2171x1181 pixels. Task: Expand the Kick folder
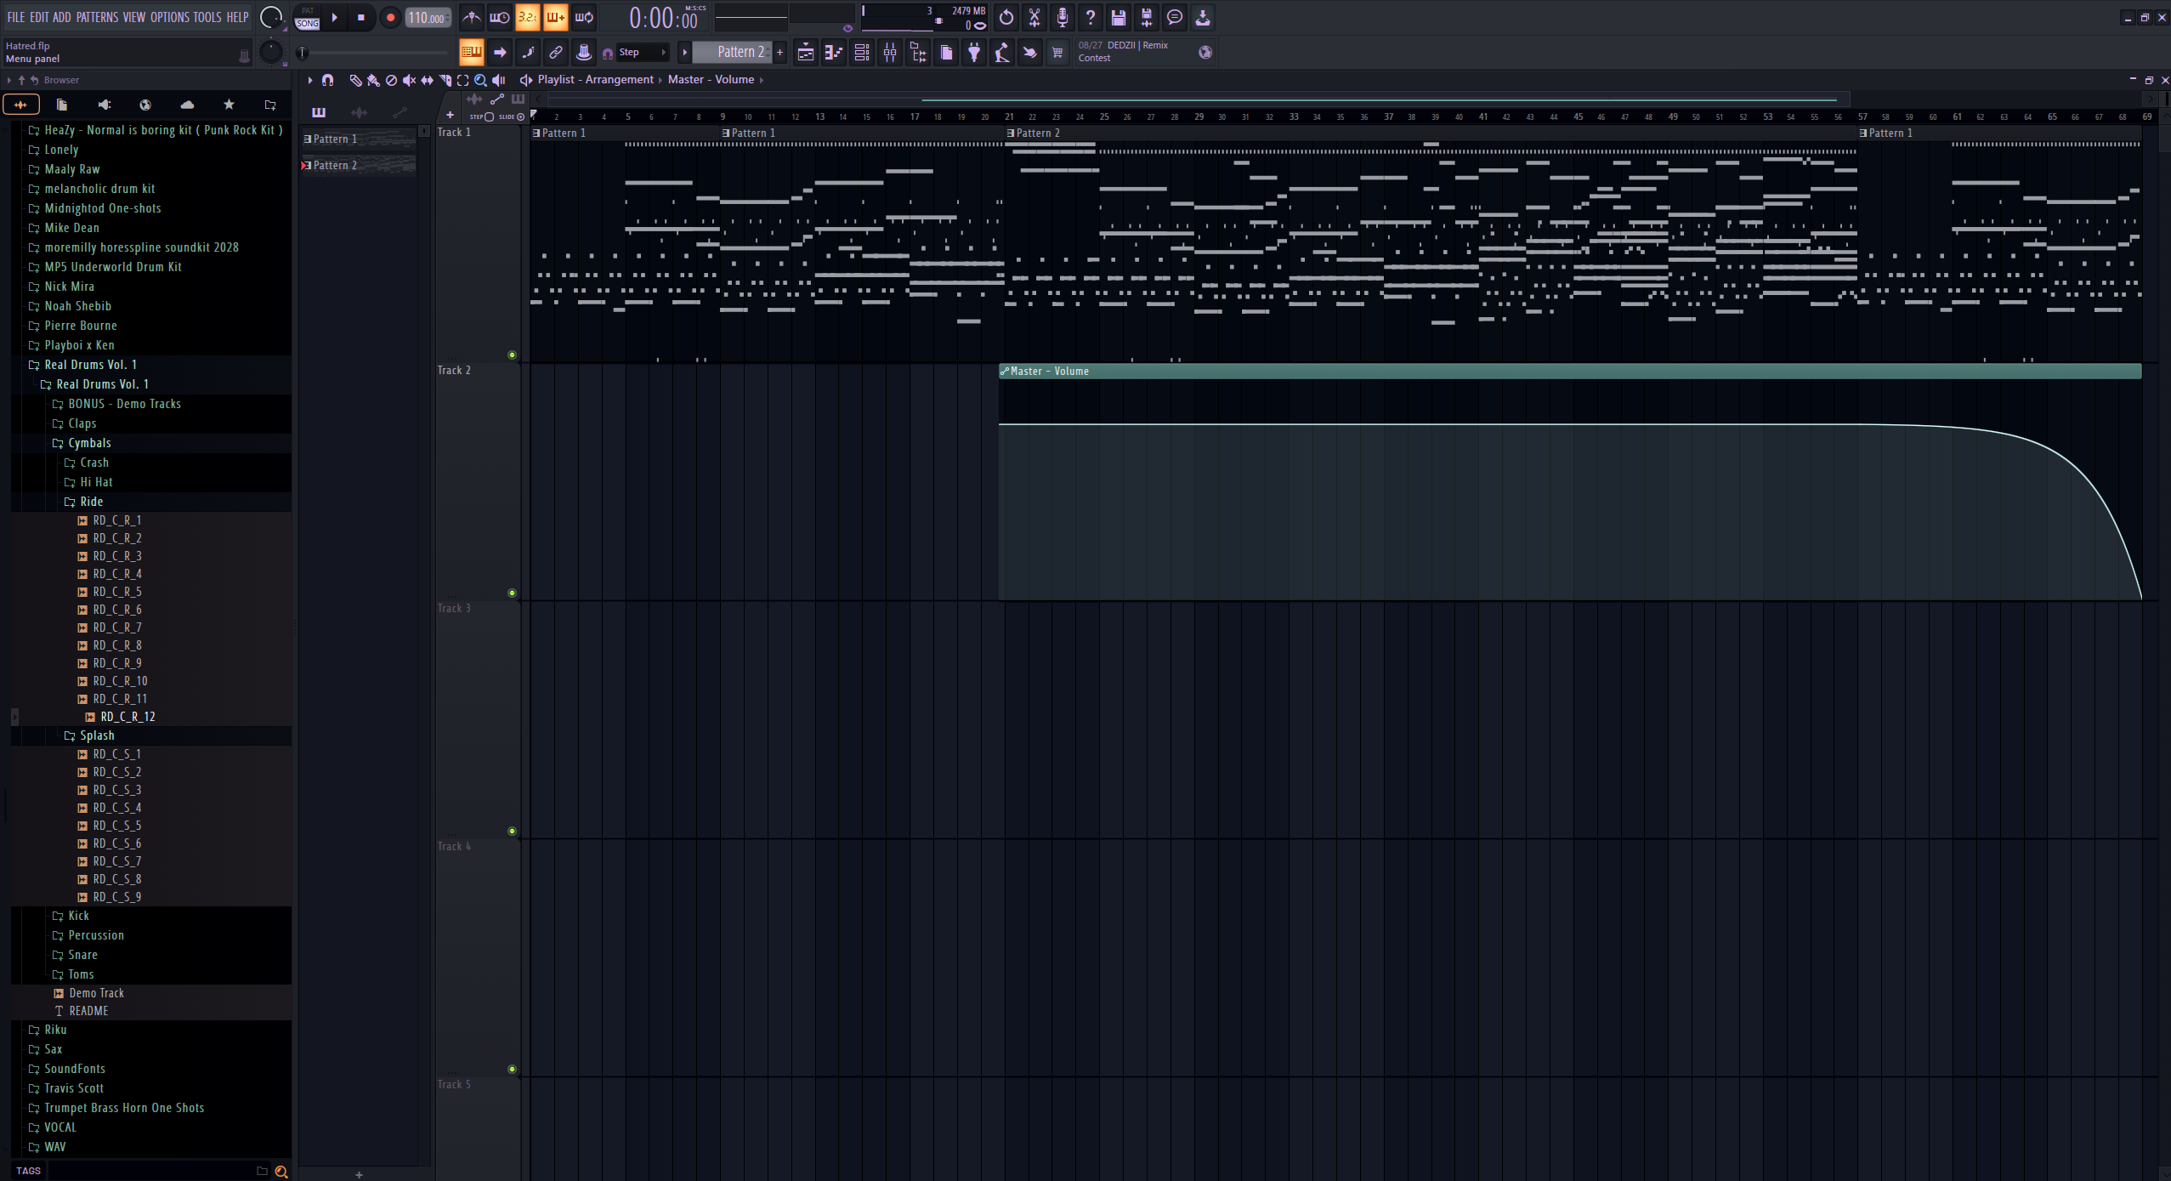point(78,916)
